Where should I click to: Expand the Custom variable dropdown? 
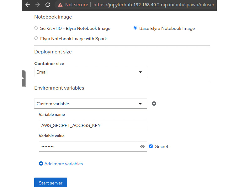click(90, 104)
